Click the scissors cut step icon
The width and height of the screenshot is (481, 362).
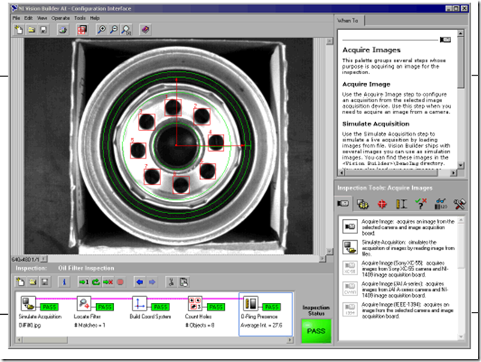click(x=172, y=282)
